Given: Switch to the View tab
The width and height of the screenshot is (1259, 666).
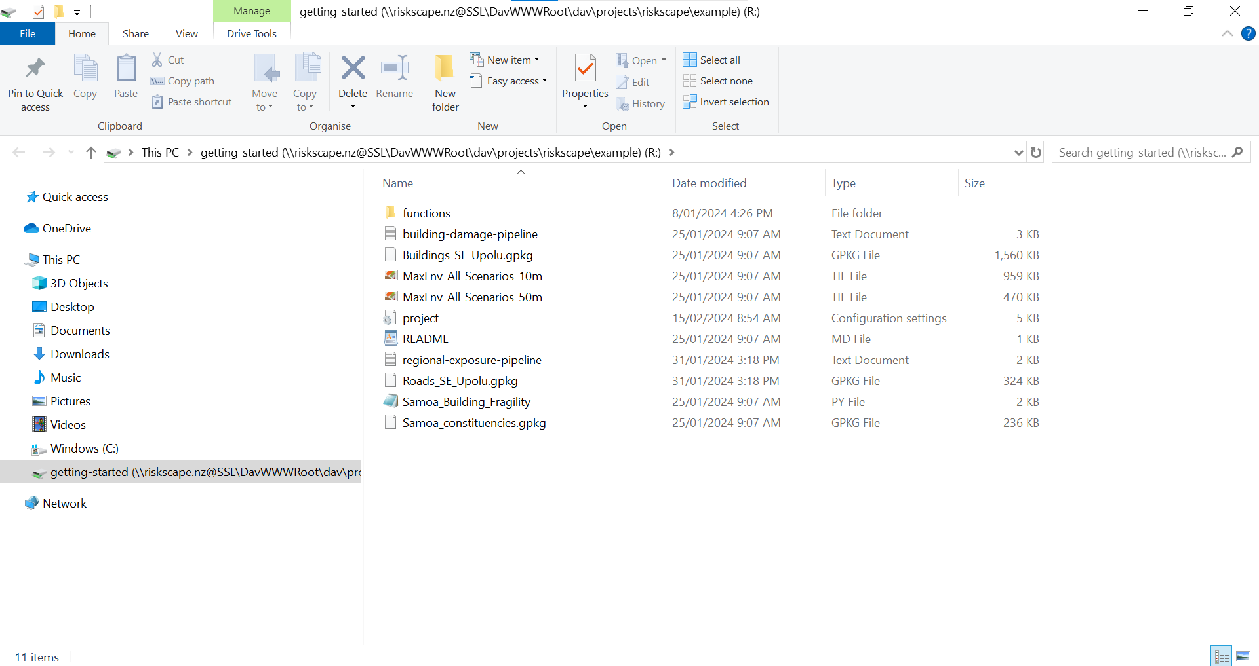Looking at the screenshot, I should (x=187, y=33).
